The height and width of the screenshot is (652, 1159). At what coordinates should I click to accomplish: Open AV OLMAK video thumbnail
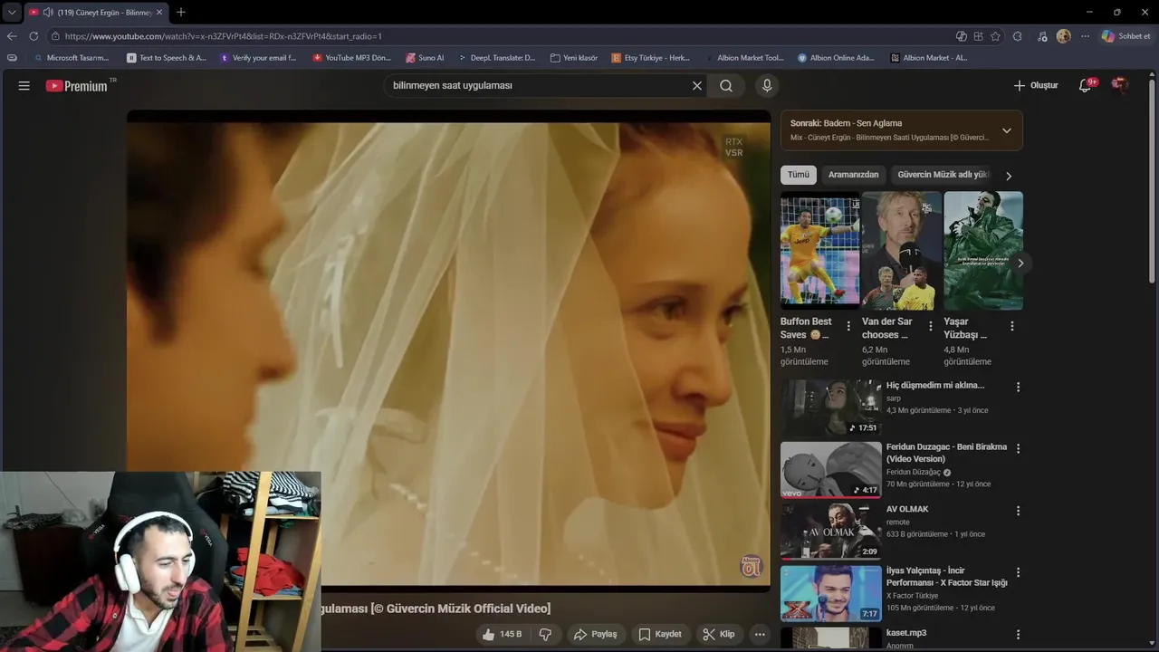click(x=831, y=532)
